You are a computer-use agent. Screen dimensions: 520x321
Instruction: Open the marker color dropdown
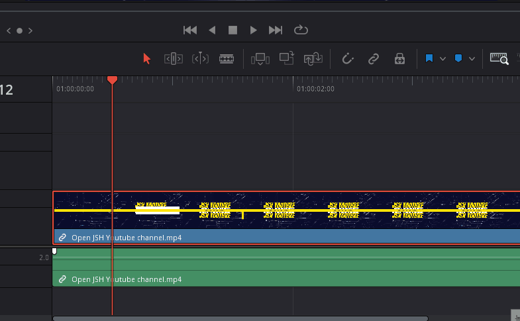point(472,59)
